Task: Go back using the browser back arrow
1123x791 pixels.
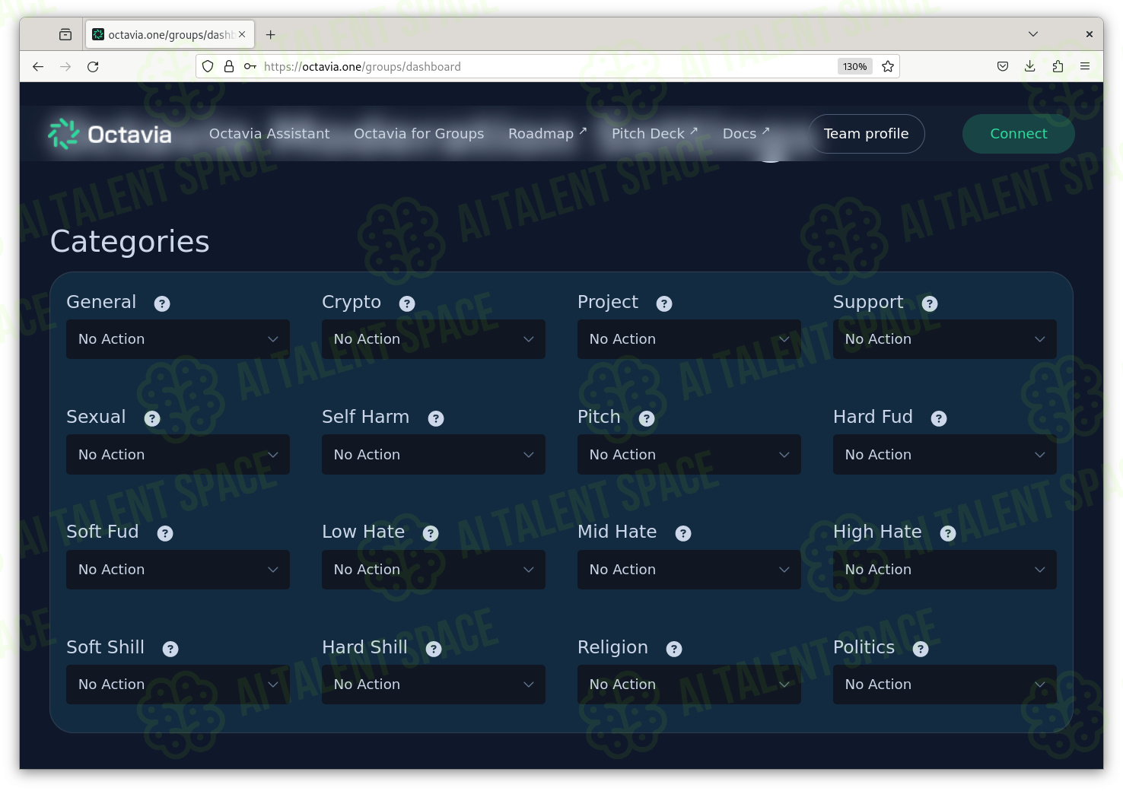Action: (x=38, y=67)
